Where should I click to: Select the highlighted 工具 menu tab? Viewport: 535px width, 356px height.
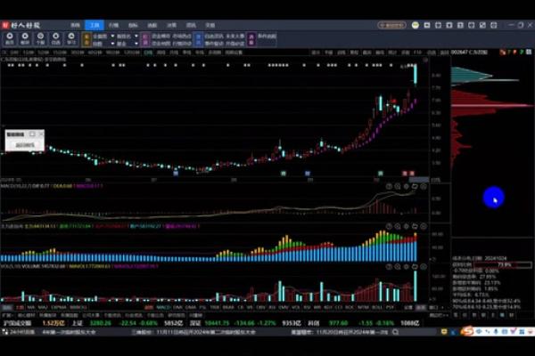95,25
